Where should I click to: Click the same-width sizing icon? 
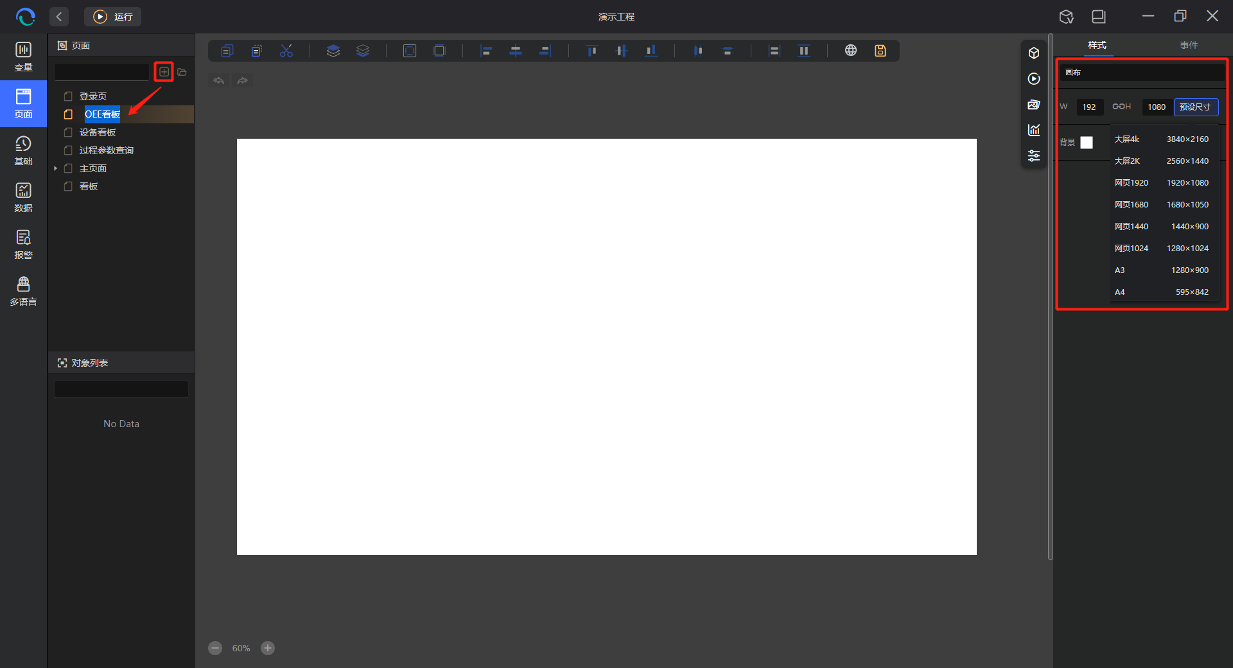click(774, 51)
